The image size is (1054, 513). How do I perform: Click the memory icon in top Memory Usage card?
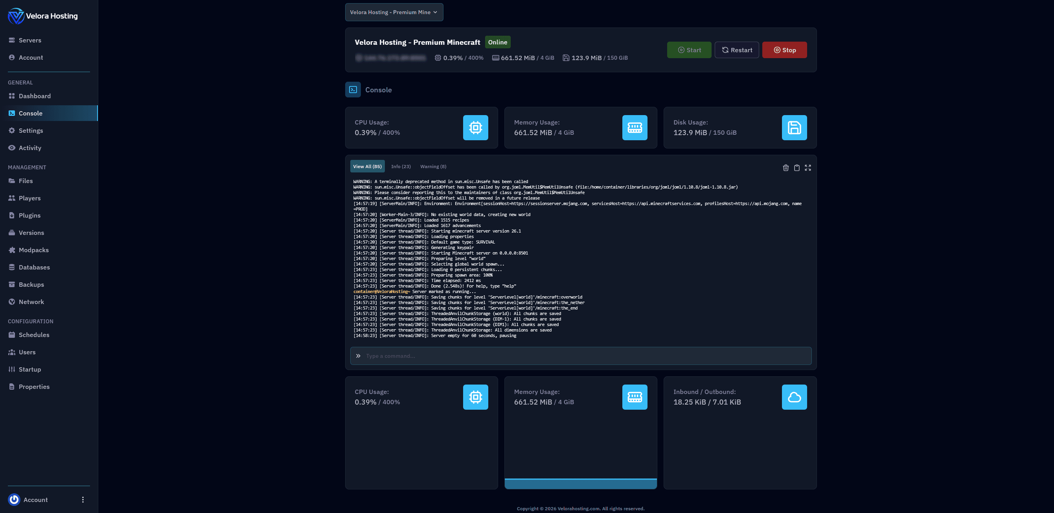click(x=635, y=128)
